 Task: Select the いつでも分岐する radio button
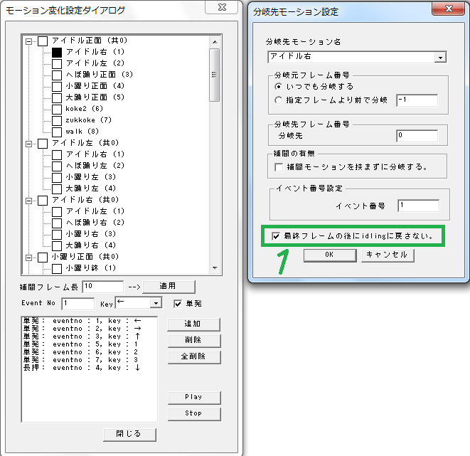(x=279, y=87)
